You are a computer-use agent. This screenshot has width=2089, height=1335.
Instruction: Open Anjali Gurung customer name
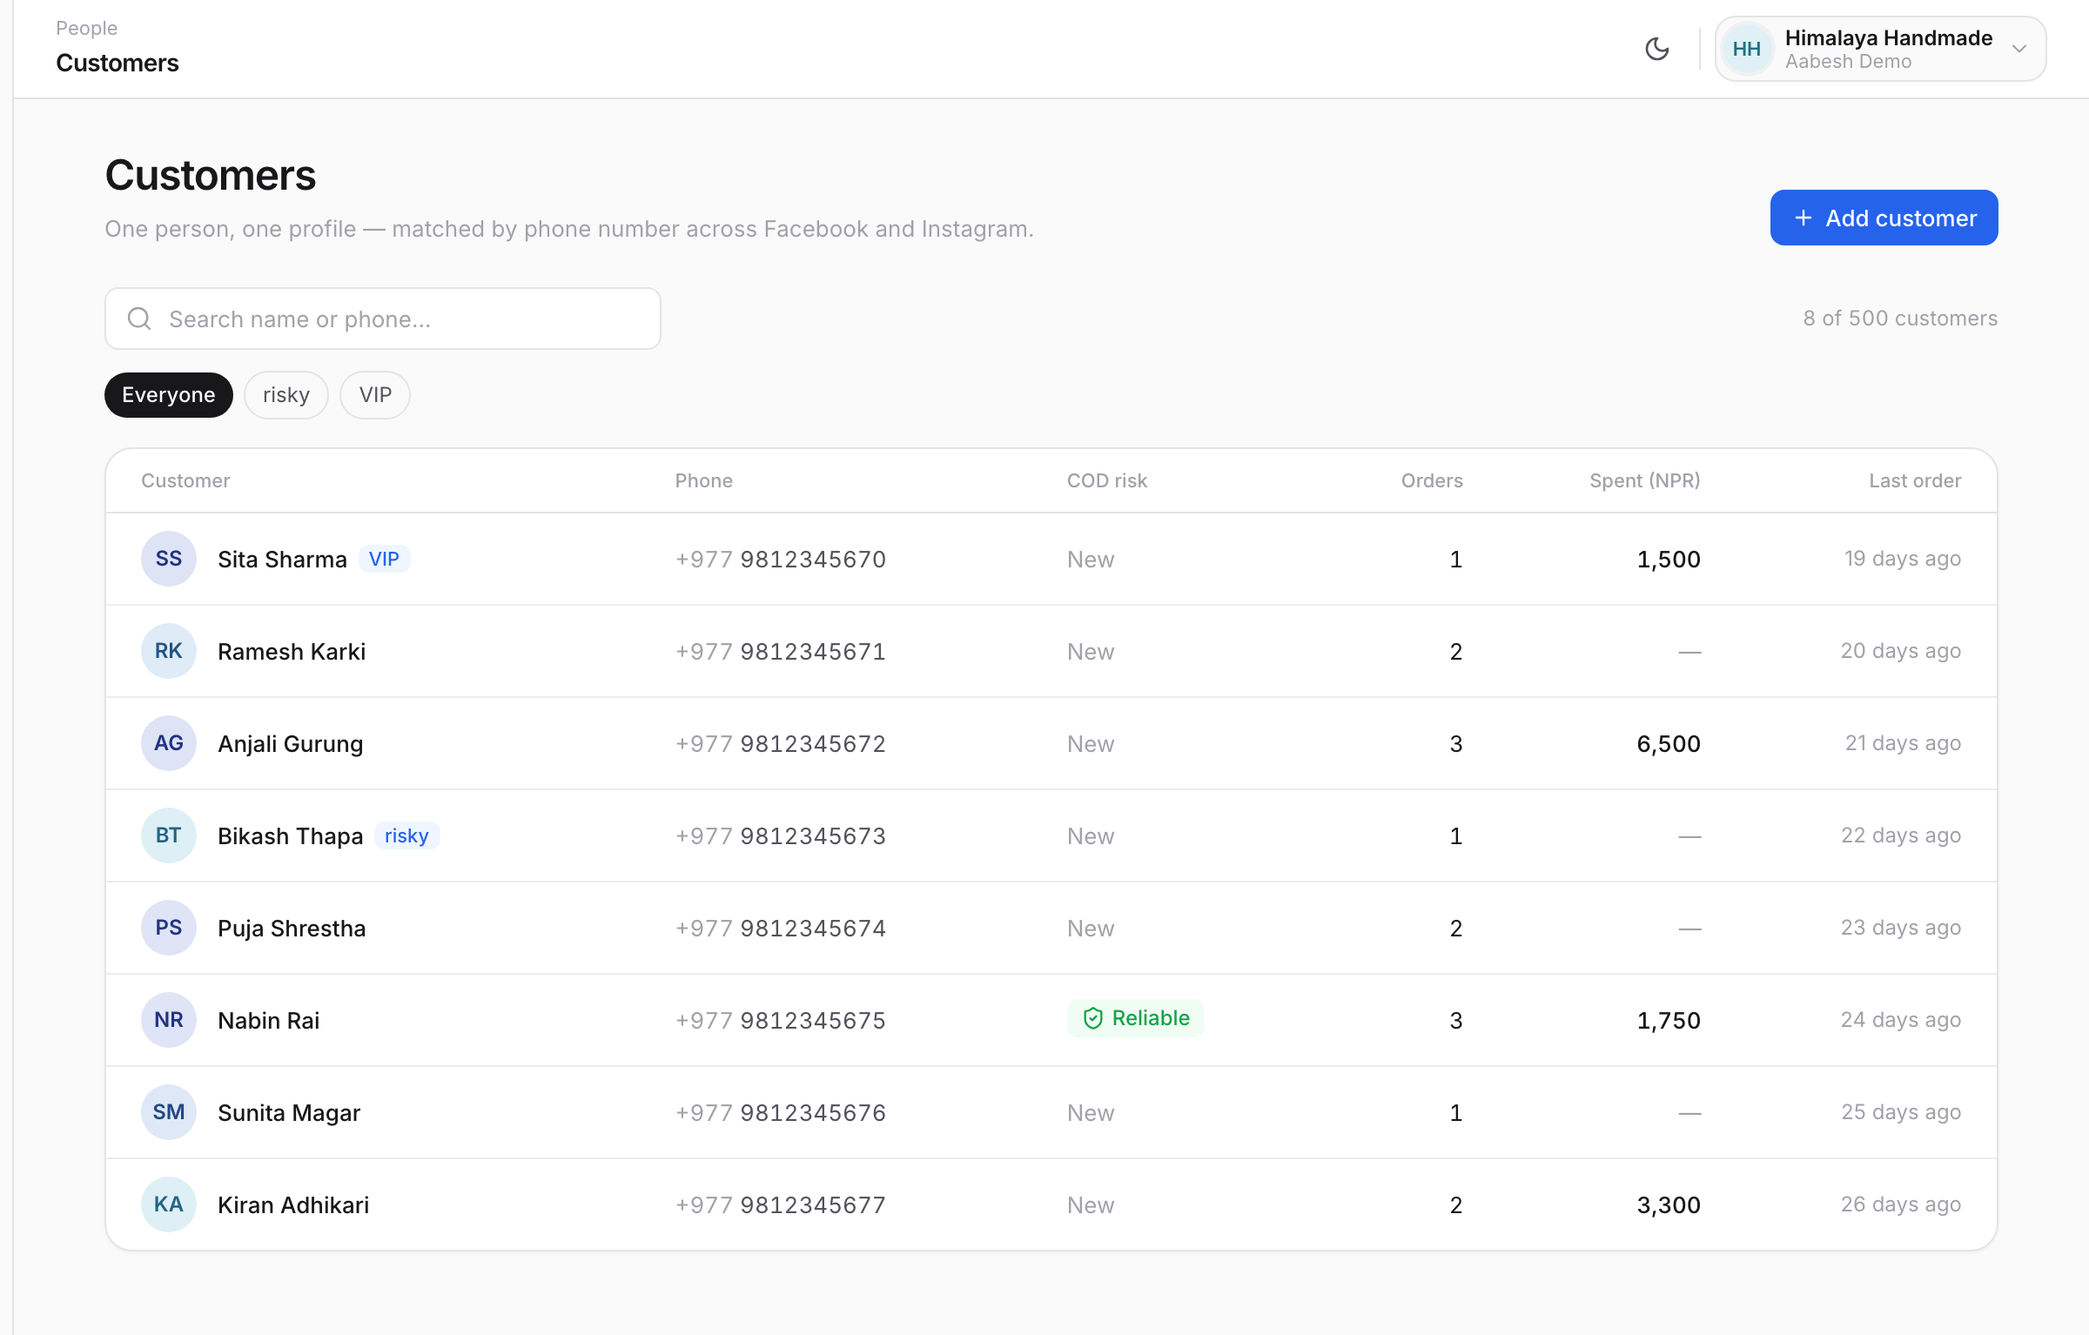click(x=291, y=744)
